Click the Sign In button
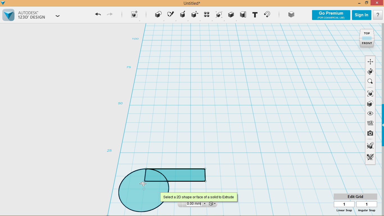 coord(362,15)
